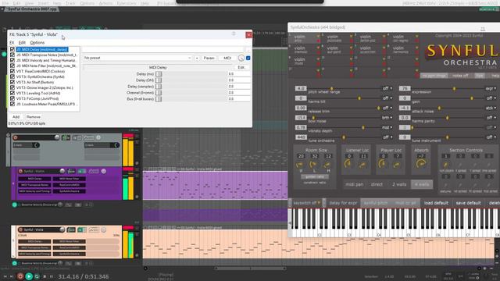
Task: Click the green power icon on envelope lane below Violin track
Action: coord(14,205)
